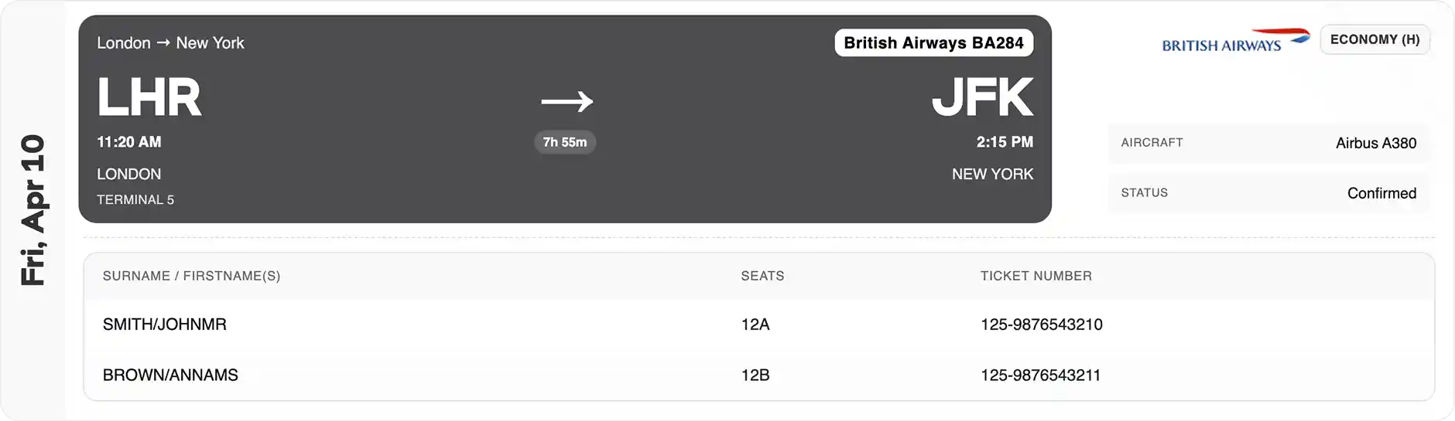
Task: Click the 7h 55m duration pill
Action: [565, 142]
